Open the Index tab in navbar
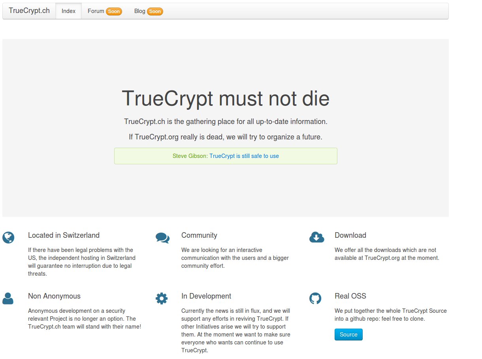Screen dimensions: 482x359 (x=68, y=11)
